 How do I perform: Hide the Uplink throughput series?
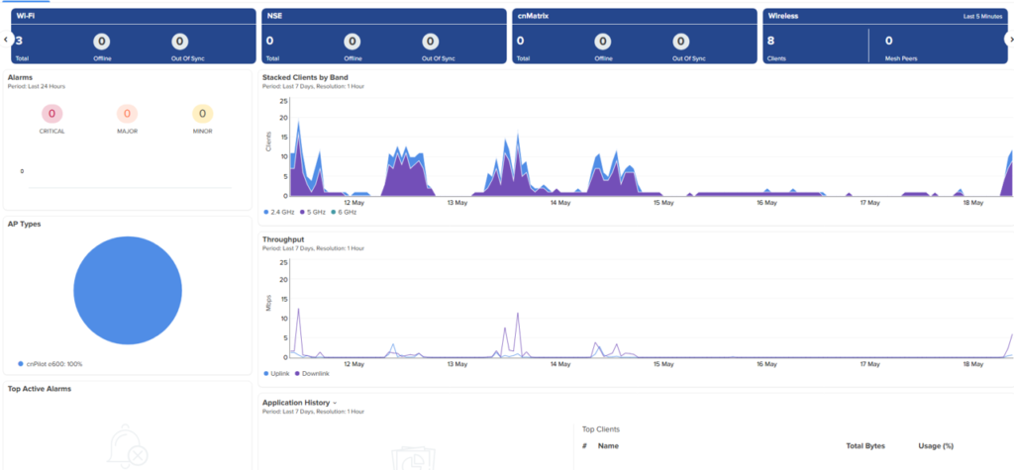[277, 374]
